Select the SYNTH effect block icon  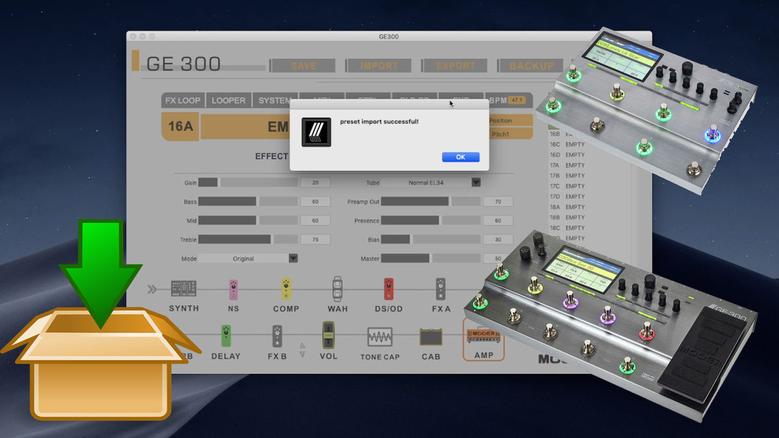(x=184, y=289)
